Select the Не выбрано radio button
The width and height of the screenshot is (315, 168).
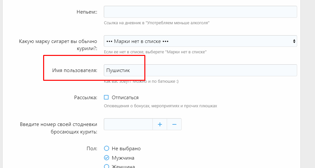pos(106,149)
